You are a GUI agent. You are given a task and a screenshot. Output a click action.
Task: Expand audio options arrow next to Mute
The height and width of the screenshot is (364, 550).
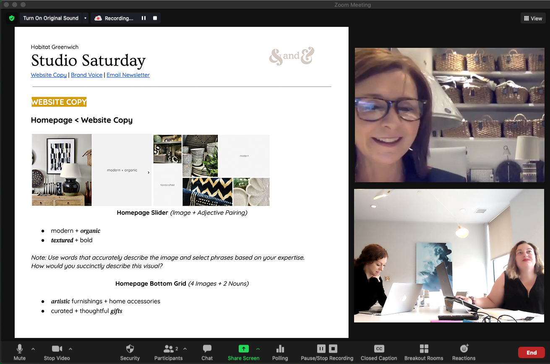pyautogui.click(x=33, y=349)
